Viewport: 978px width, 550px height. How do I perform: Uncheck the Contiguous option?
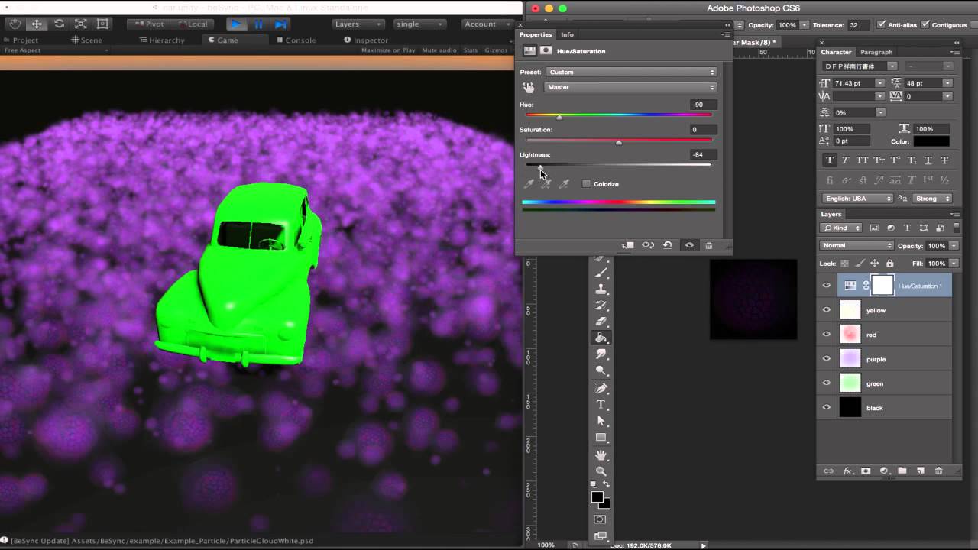coord(925,25)
